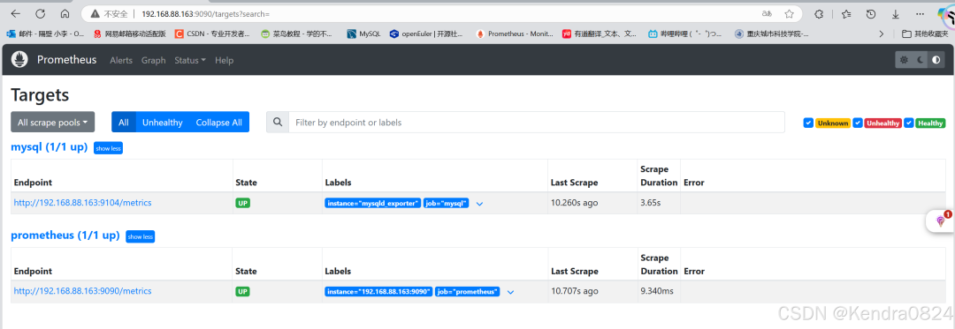Click 3.65s scrape duration value
955x329 pixels.
click(x=651, y=203)
